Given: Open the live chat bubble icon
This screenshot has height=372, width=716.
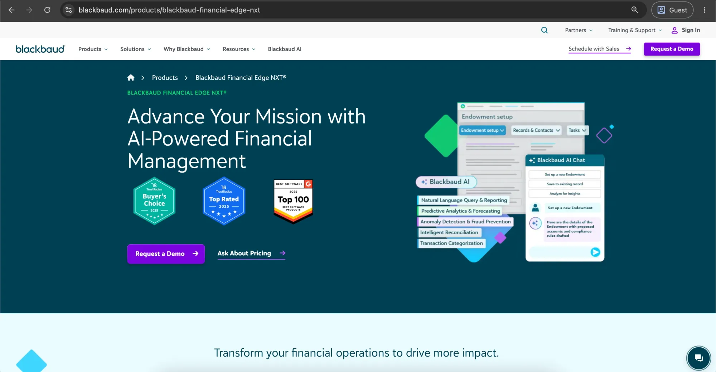Looking at the screenshot, I should point(698,358).
